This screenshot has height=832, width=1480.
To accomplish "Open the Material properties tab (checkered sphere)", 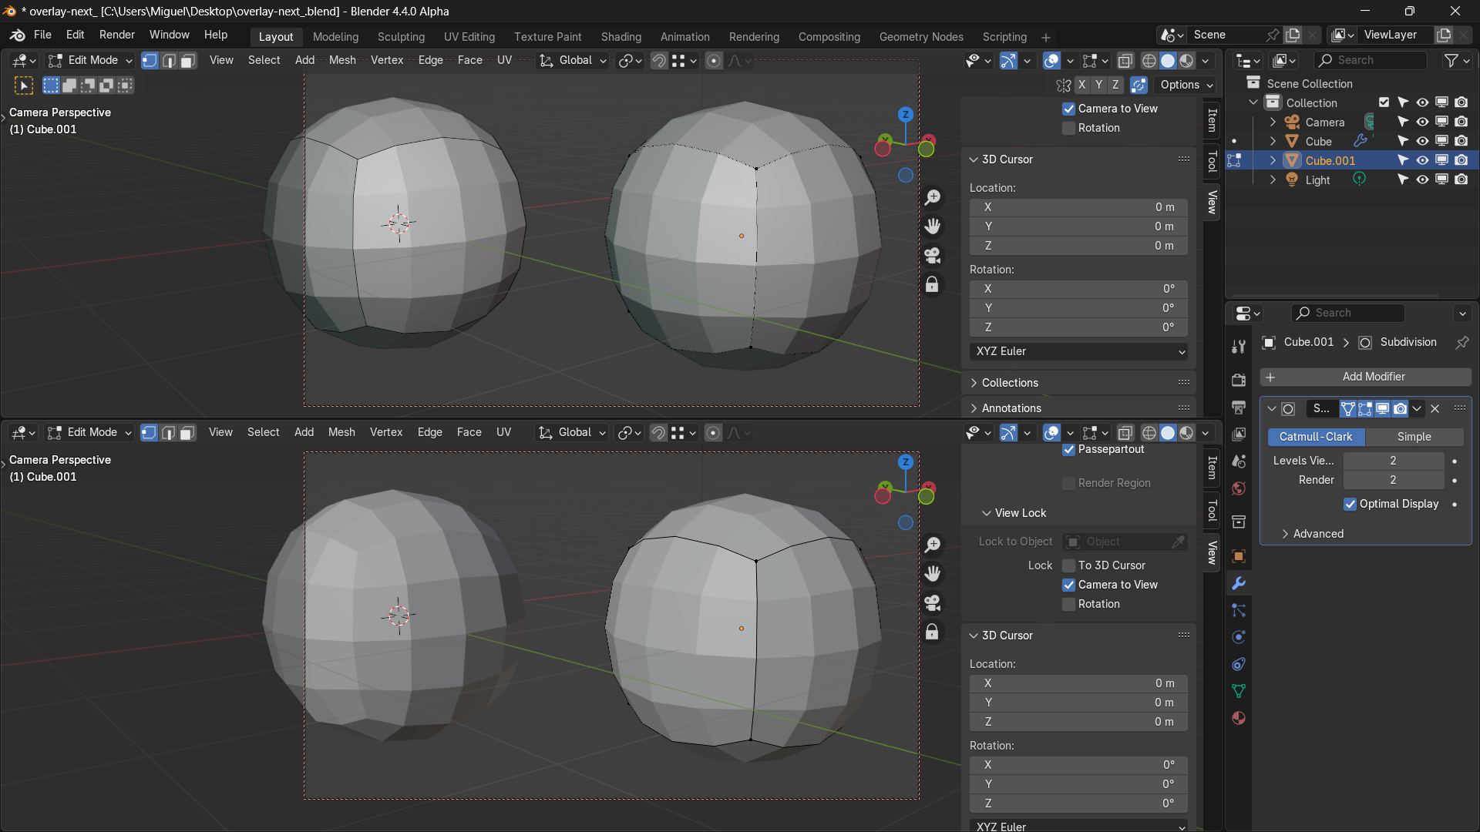I will click(1239, 718).
